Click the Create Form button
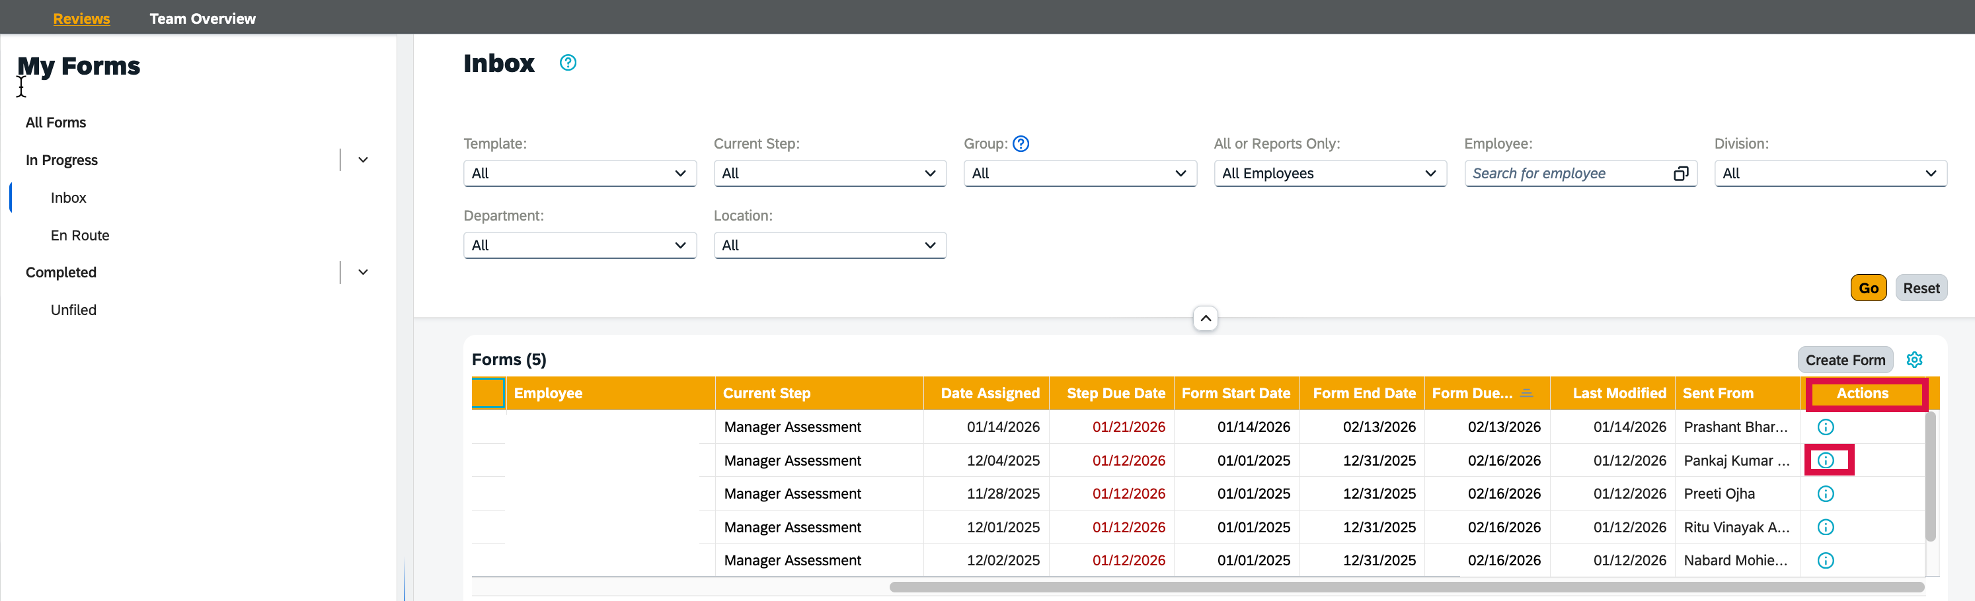Viewport: 1975px width, 601px height. pyautogui.click(x=1845, y=360)
